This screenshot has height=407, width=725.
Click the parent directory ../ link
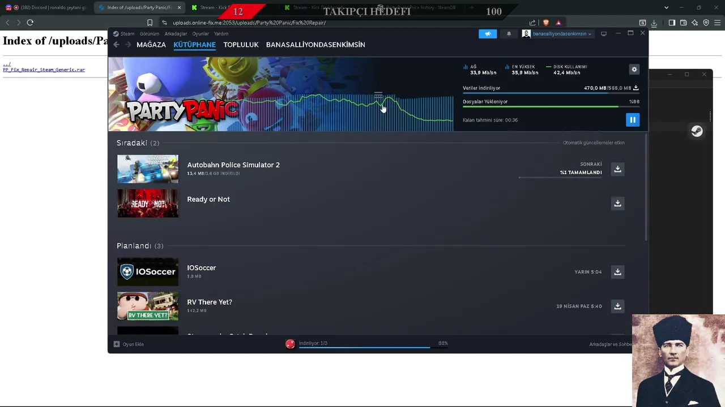coord(6,64)
